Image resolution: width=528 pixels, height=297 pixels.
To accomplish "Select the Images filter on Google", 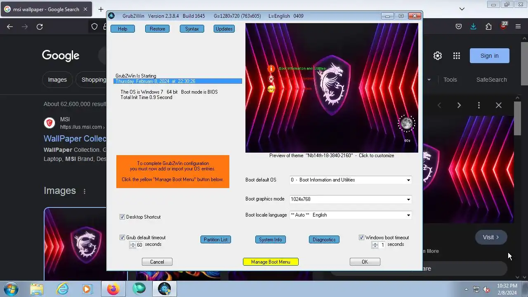I will pos(57,80).
